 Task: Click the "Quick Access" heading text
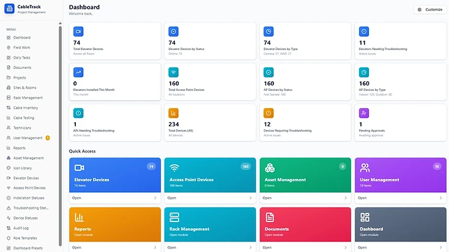click(x=82, y=151)
